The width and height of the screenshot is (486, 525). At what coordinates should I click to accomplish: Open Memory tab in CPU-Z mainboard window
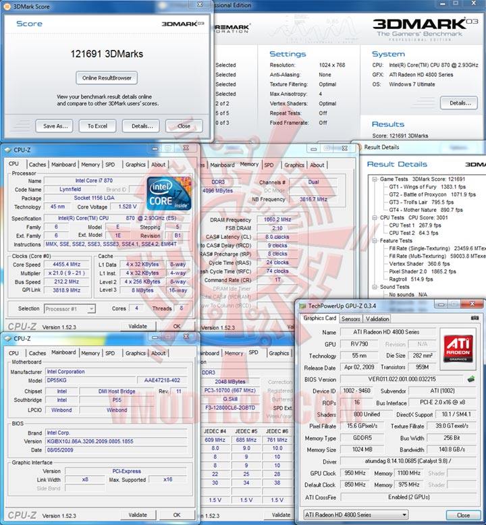click(x=90, y=353)
